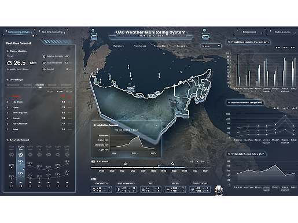298x223 pixels.
Task: Click the fast-forward playback button
Action: [203, 162]
